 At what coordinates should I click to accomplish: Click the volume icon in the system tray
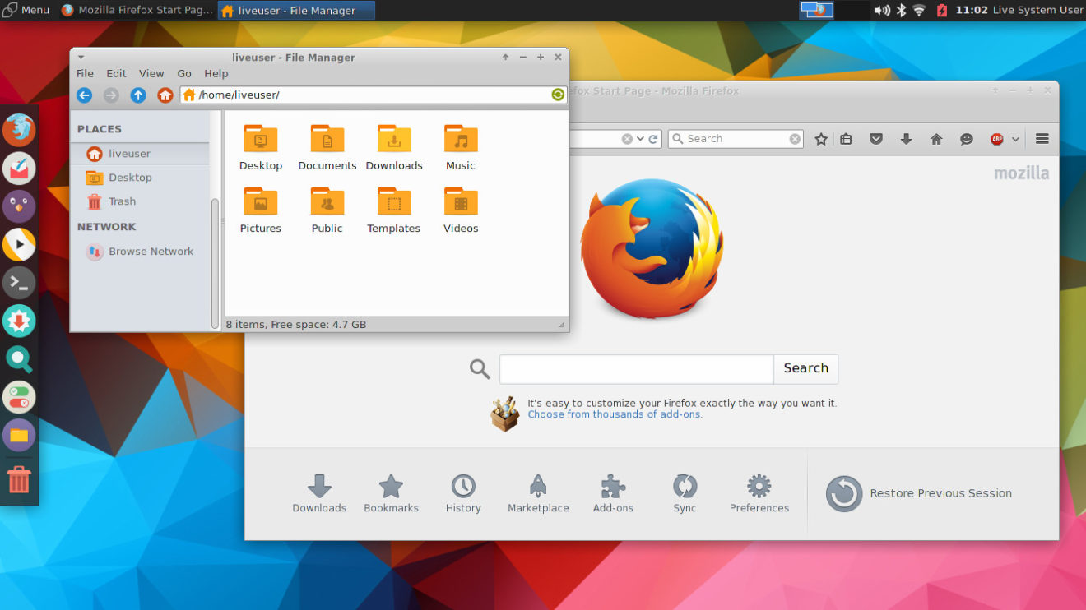[880, 10]
